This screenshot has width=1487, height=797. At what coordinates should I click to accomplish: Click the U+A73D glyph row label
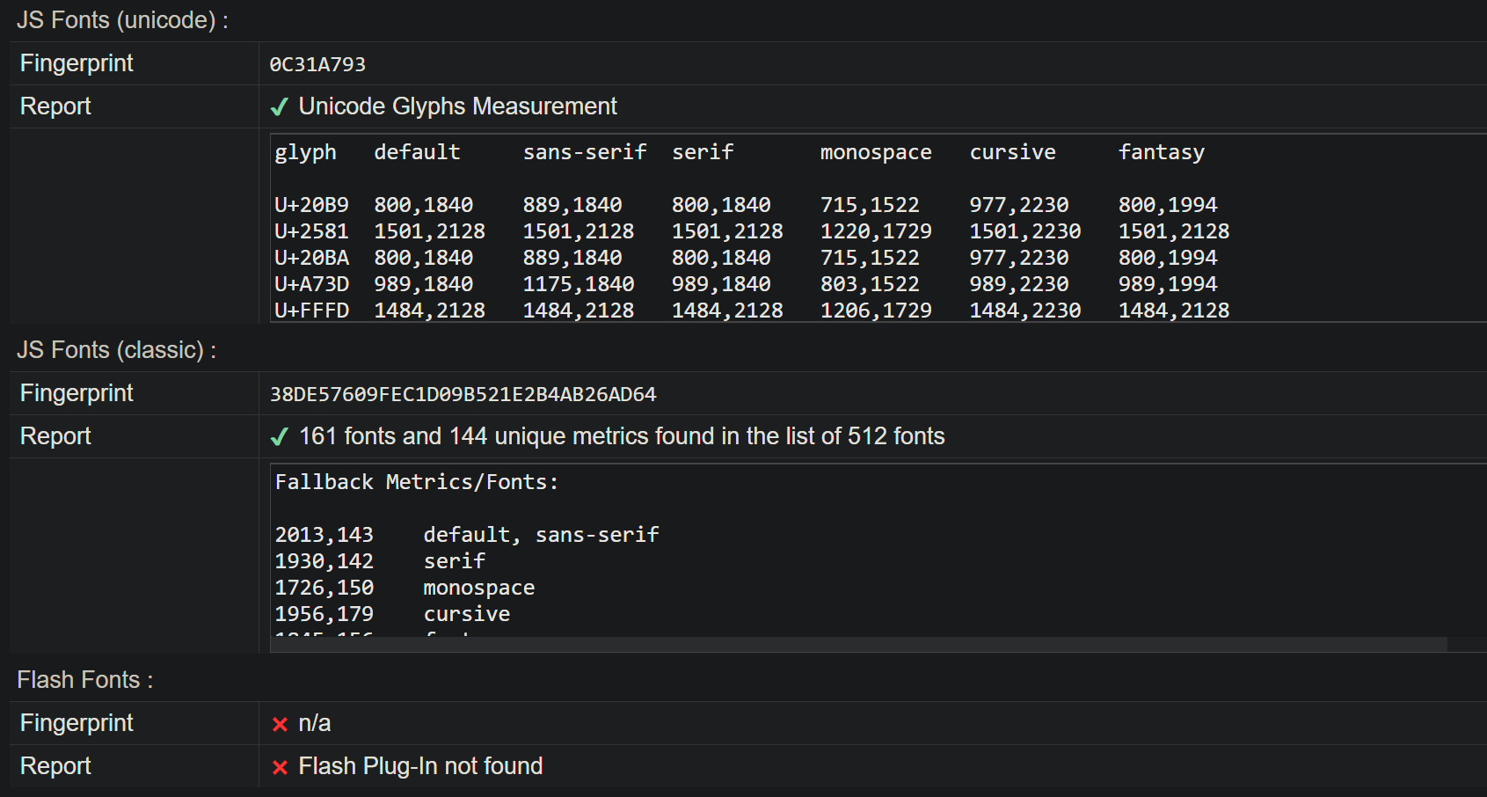click(x=311, y=284)
